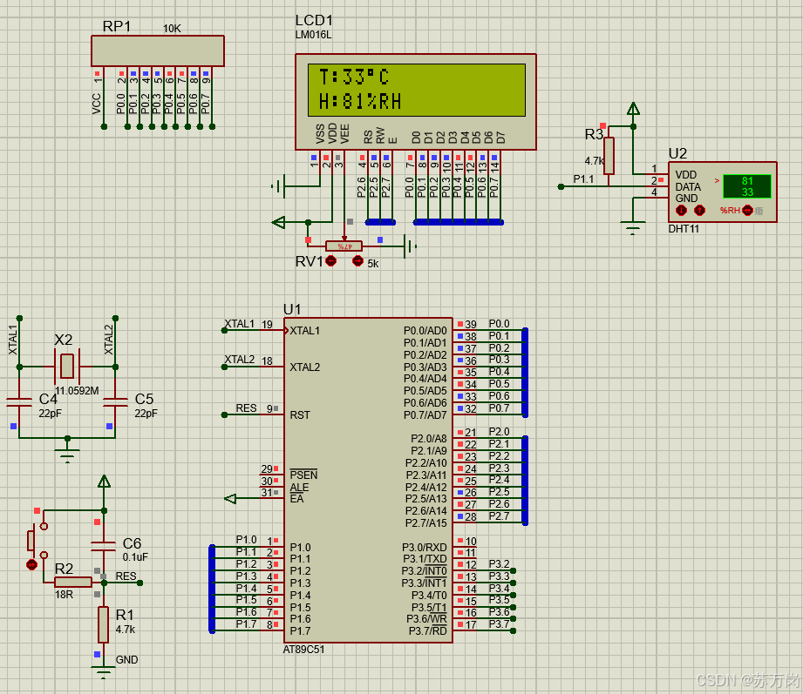Click the P3.7 label on U1 pin 17
Viewport: 803px width, 694px height.
click(499, 624)
